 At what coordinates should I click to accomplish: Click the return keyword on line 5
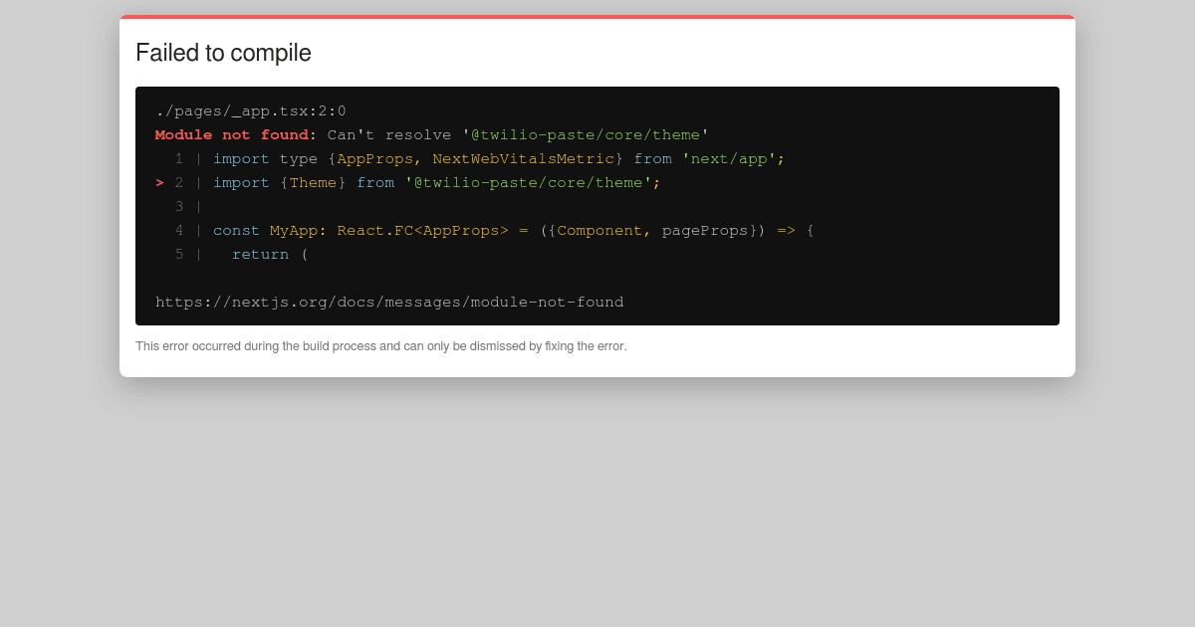(x=260, y=254)
